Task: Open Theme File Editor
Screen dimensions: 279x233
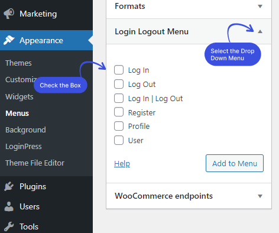Action: 35,163
